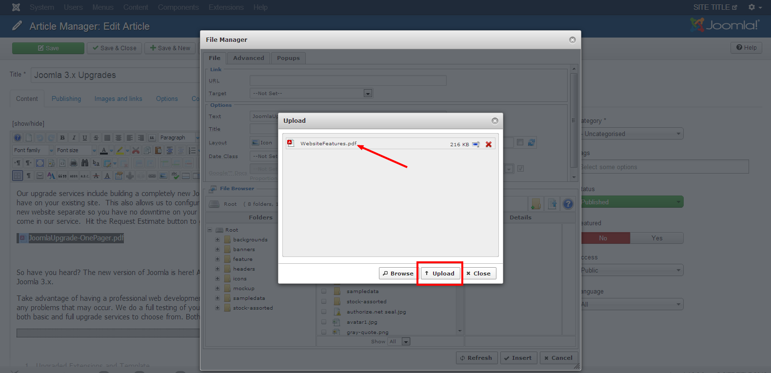Open File Browser help icon
The image size is (771, 373).
point(568,204)
